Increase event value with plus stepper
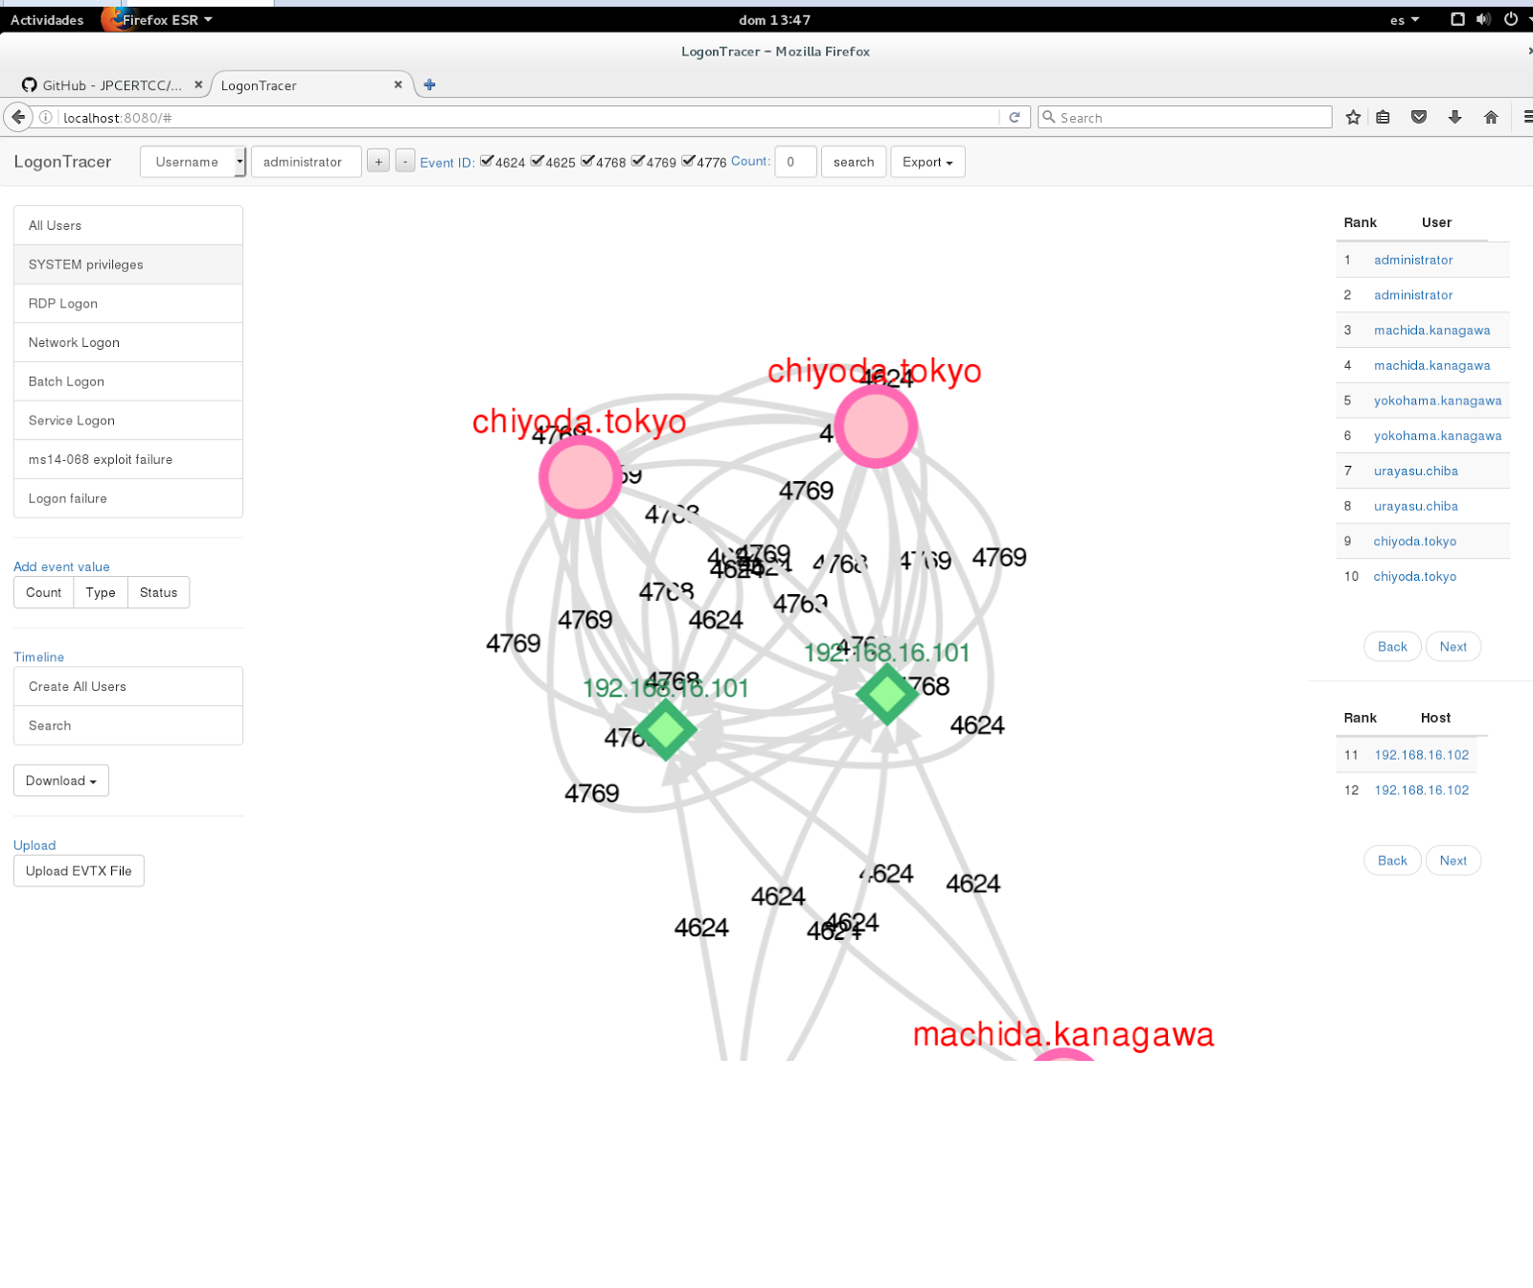The image size is (1533, 1288). click(x=378, y=161)
